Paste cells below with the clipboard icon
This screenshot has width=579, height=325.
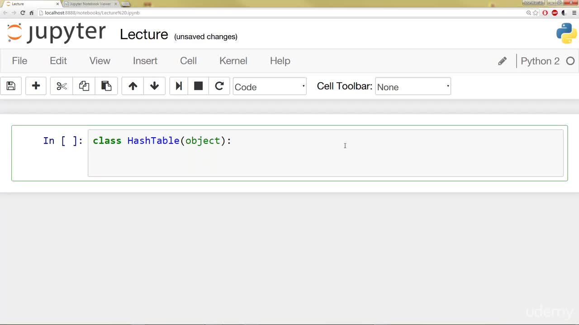point(106,86)
